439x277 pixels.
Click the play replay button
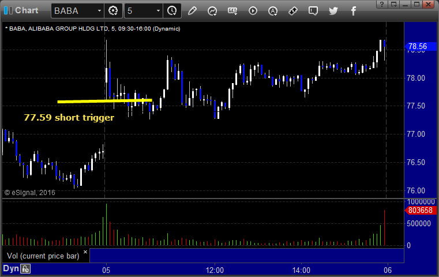253,10
